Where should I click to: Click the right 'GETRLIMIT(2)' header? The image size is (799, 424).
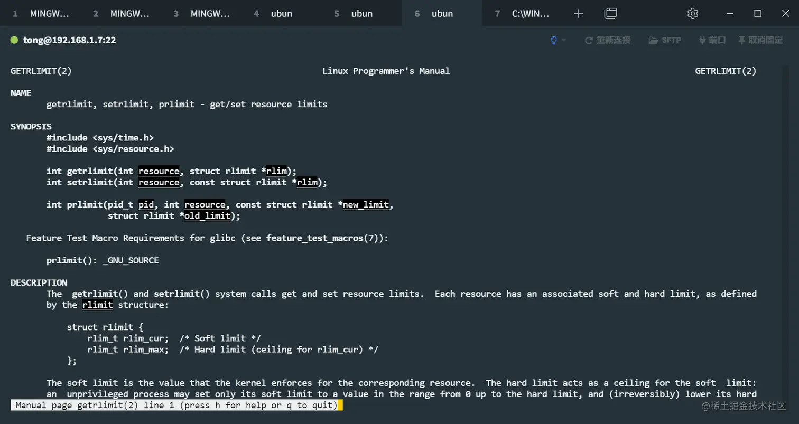[726, 71]
